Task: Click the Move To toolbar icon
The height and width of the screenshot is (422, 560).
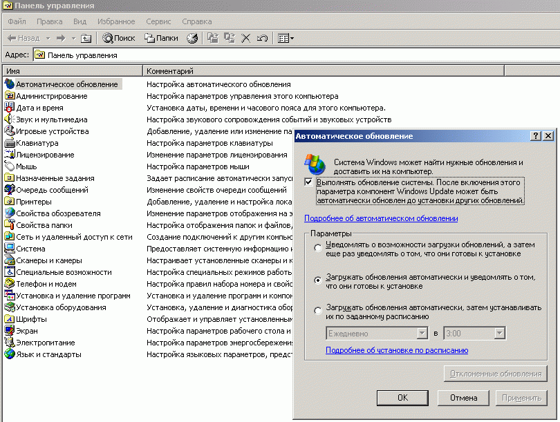Action: pyautogui.click(x=213, y=38)
